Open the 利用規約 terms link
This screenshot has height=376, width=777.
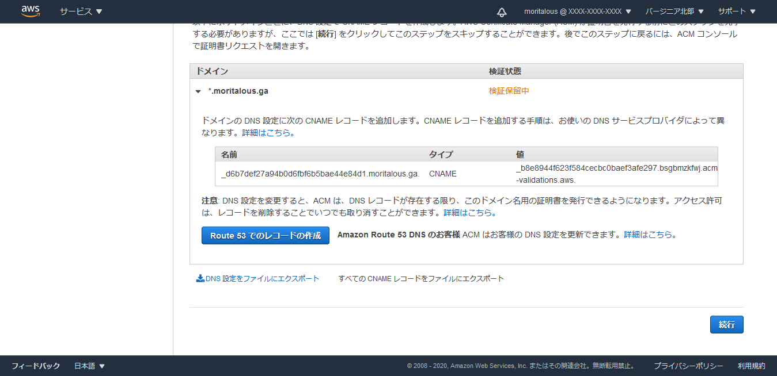tap(751, 366)
